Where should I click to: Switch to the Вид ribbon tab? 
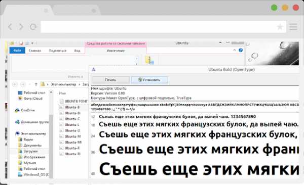point(77,51)
